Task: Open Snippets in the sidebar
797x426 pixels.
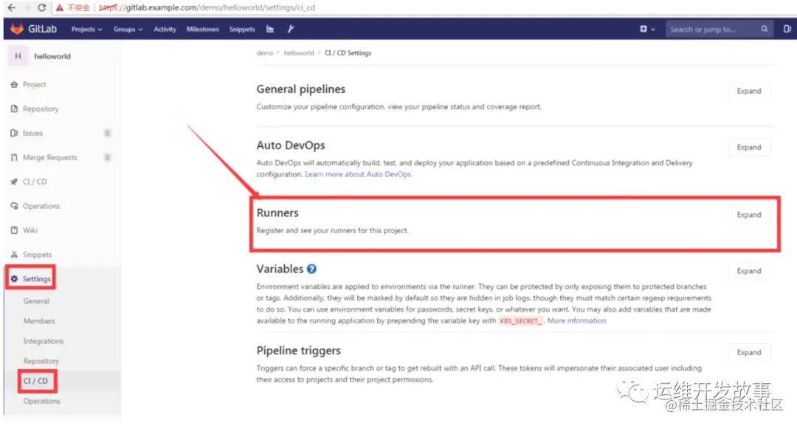Action: click(37, 255)
